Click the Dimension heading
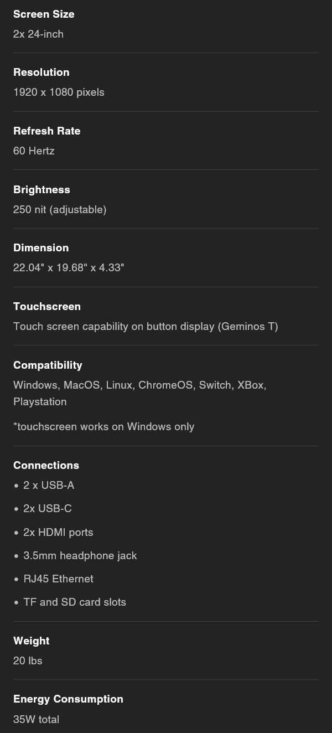Screen dimensions: 332x733 41,248
